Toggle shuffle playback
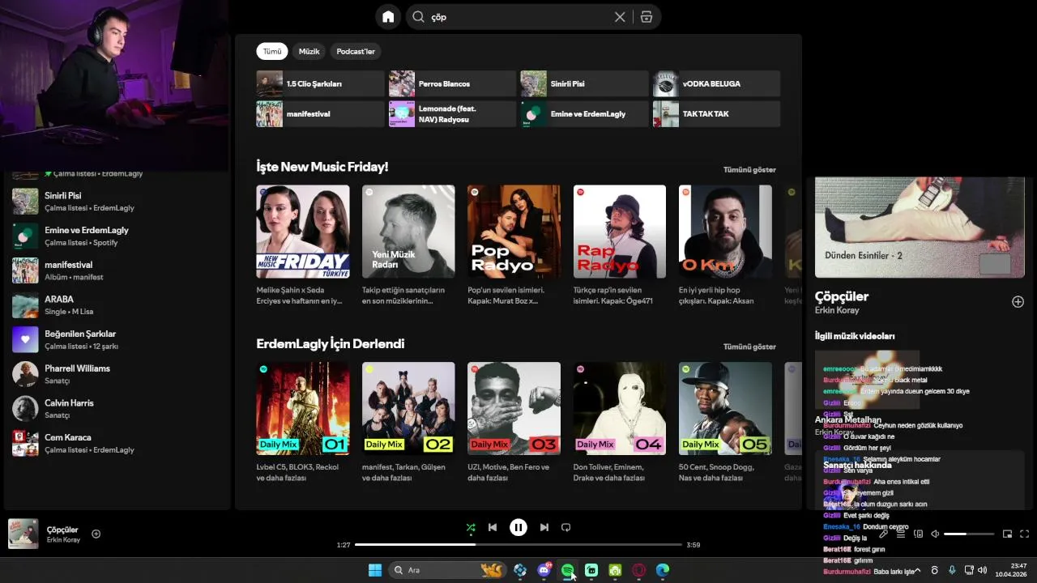1037x583 pixels. pos(471,528)
